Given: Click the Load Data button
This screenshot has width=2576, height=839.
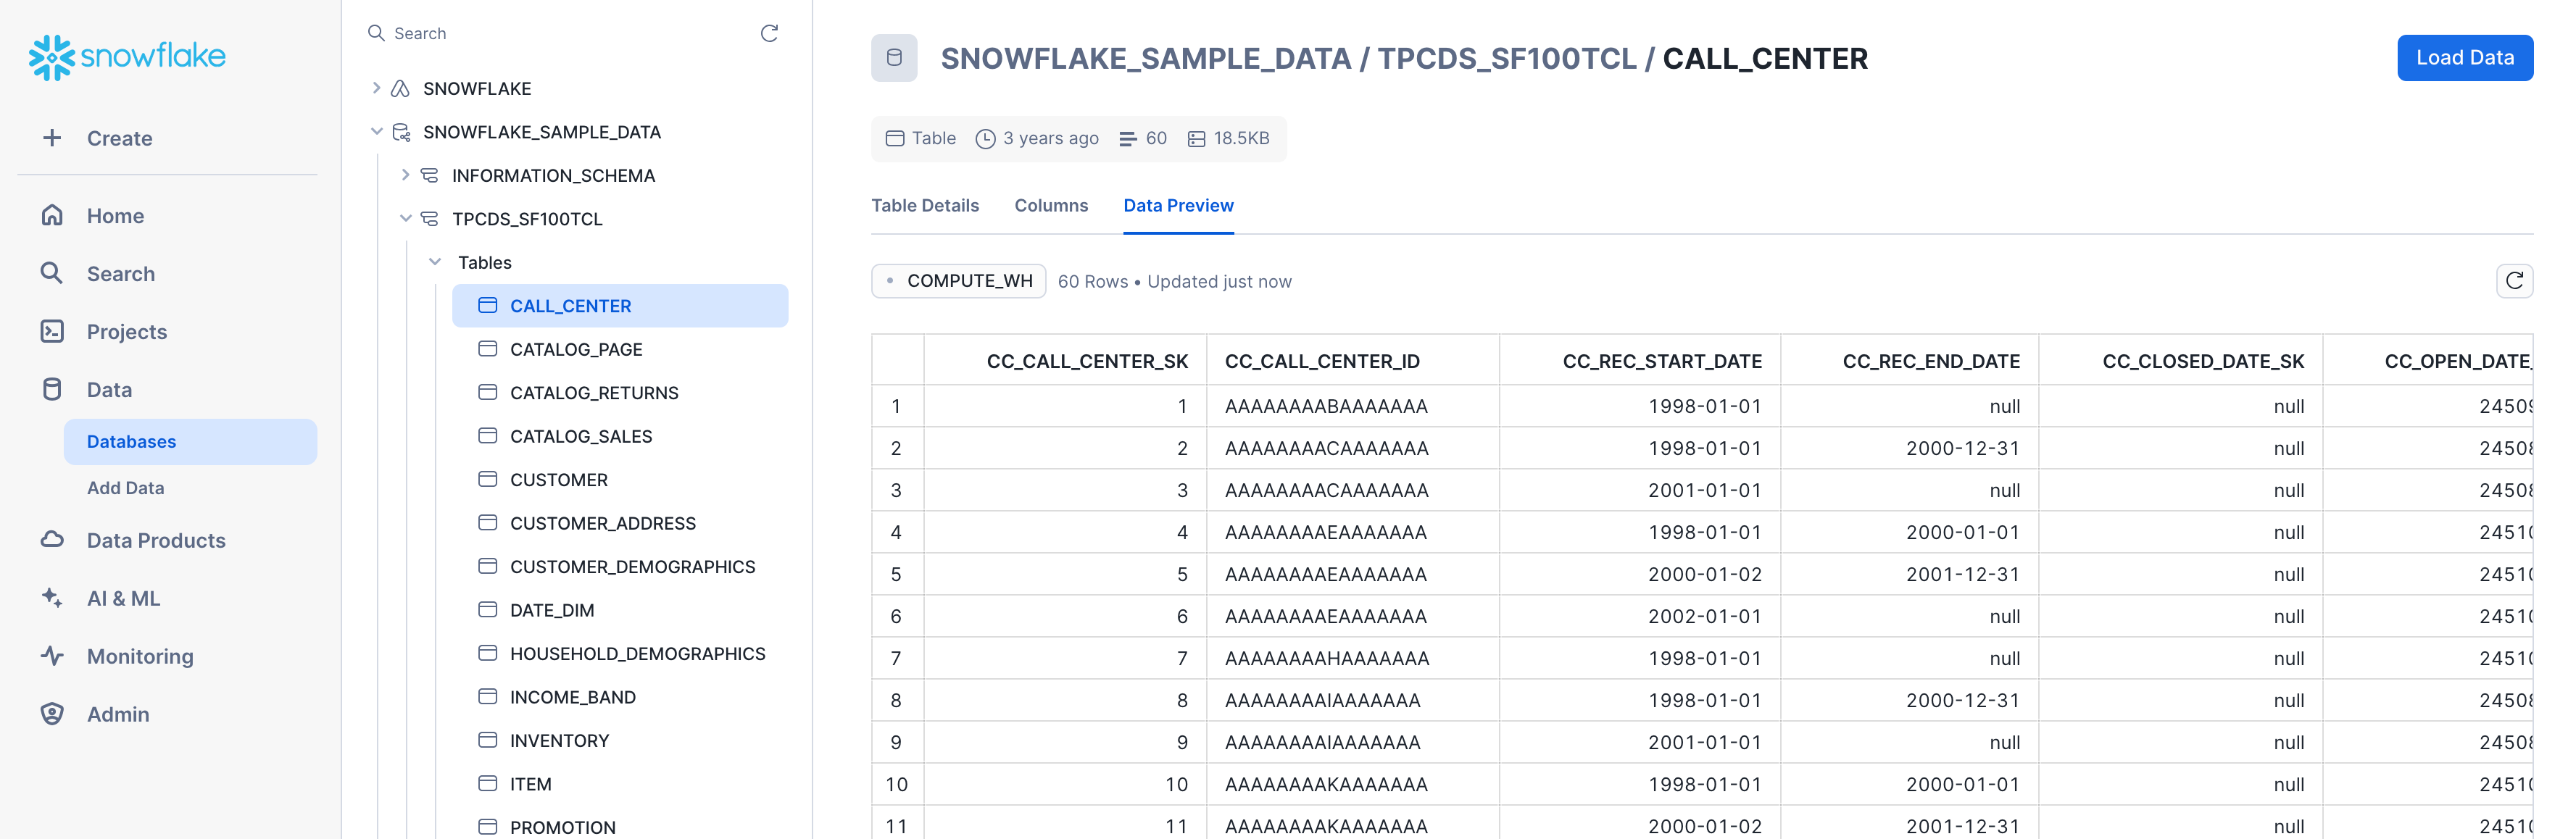Looking at the screenshot, I should pos(2464,58).
